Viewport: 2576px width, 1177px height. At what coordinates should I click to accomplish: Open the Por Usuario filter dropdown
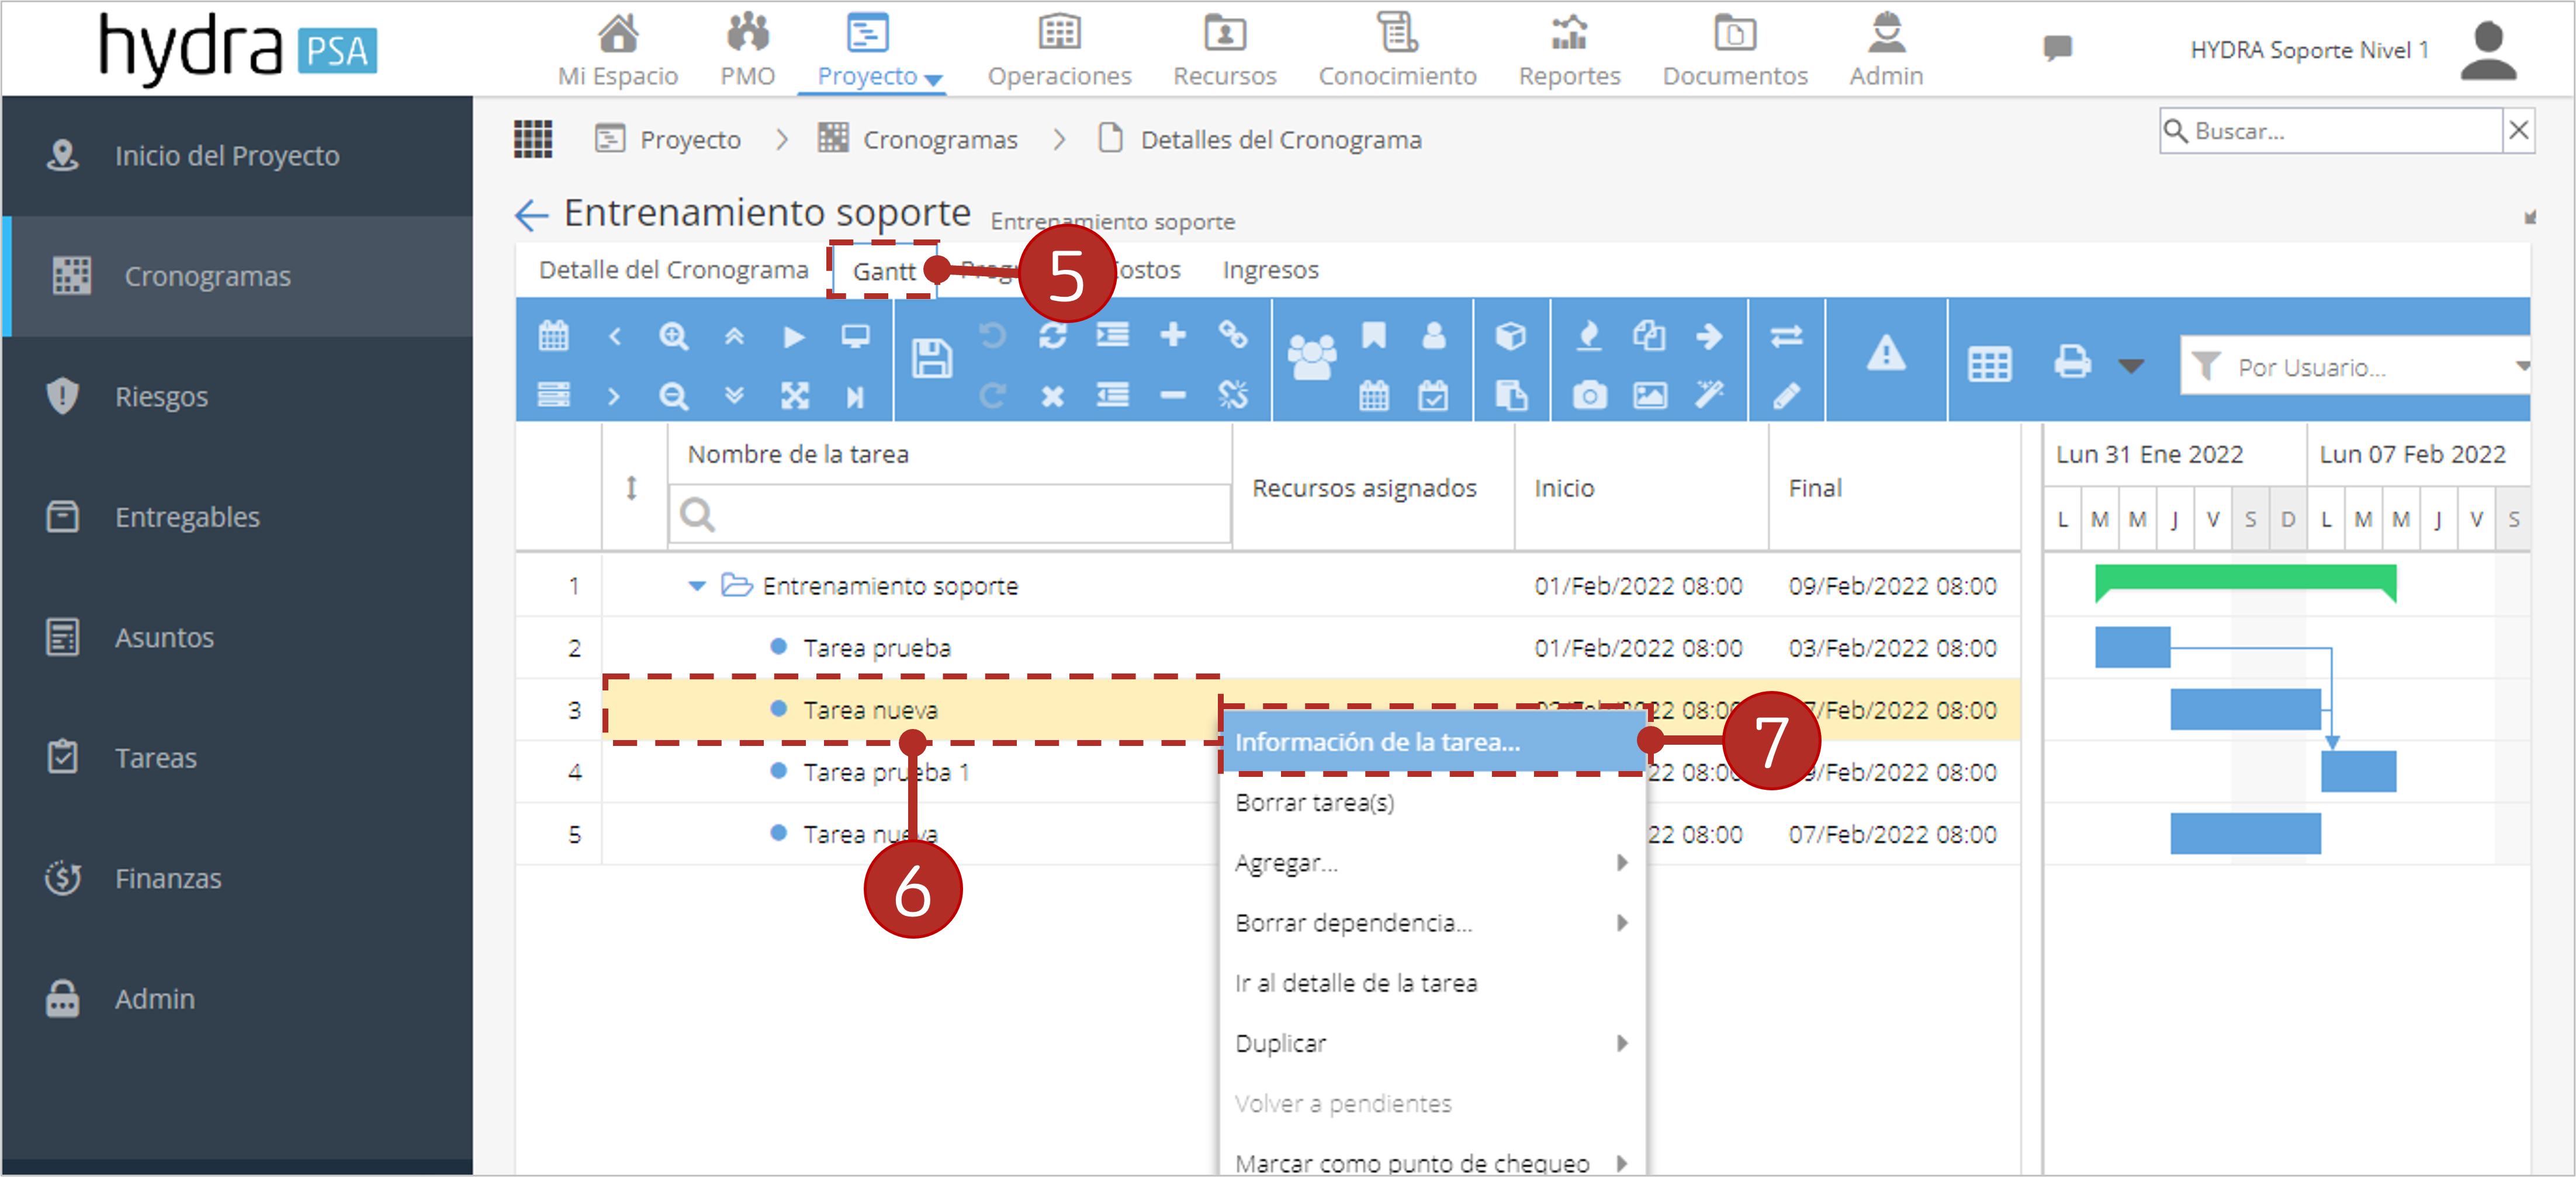point(2355,367)
